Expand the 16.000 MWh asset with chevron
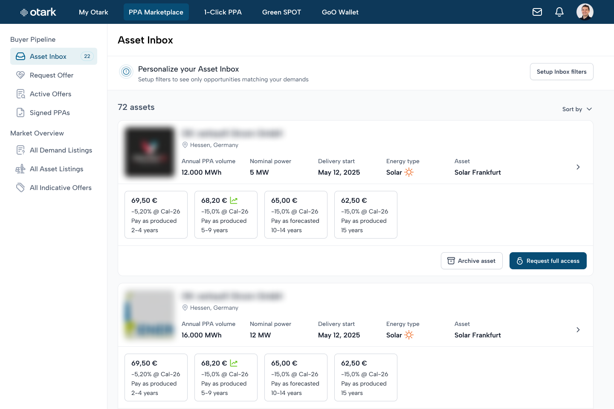This screenshot has height=409, width=614. [x=578, y=330]
